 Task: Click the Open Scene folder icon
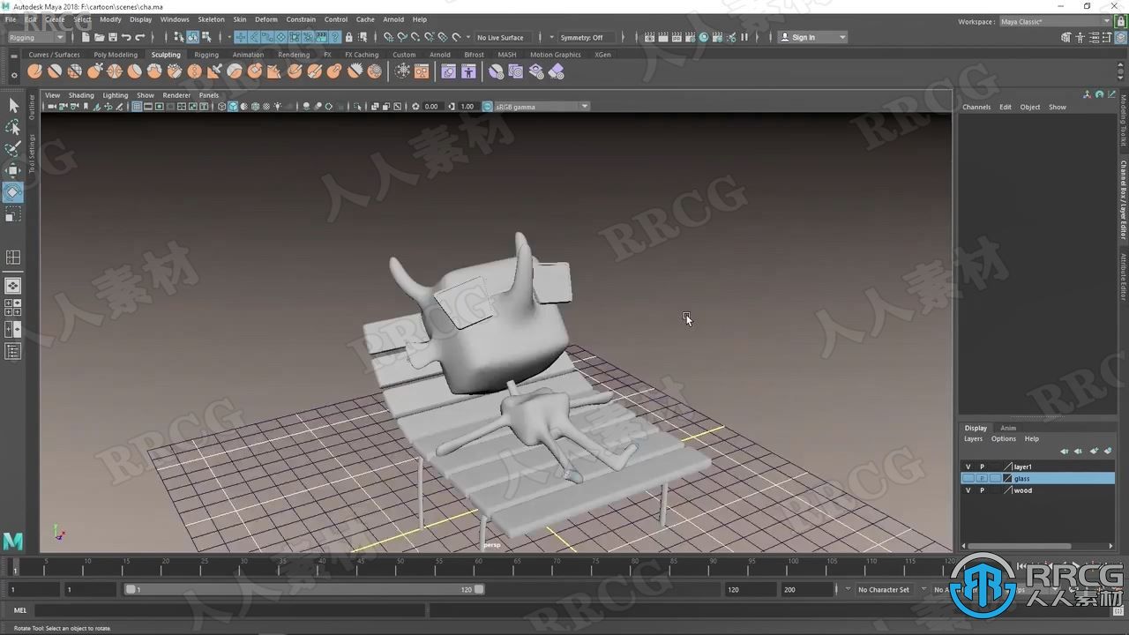pos(100,37)
